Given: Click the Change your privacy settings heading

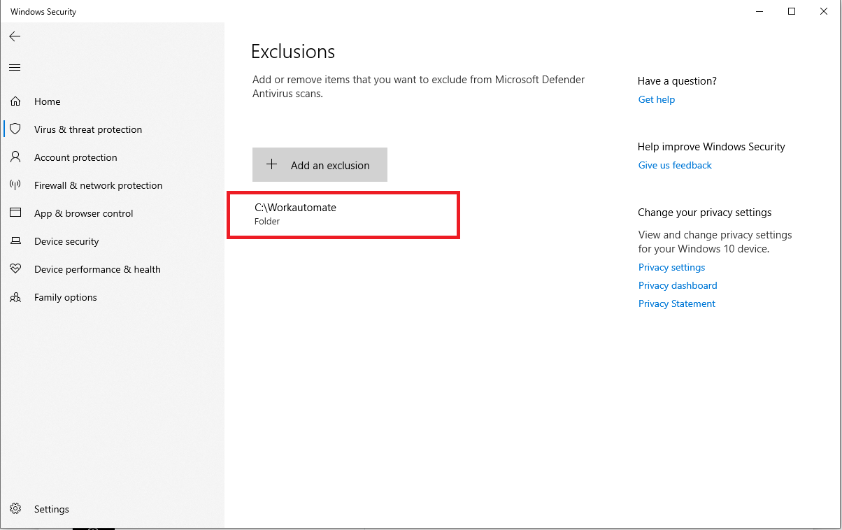Looking at the screenshot, I should [705, 213].
